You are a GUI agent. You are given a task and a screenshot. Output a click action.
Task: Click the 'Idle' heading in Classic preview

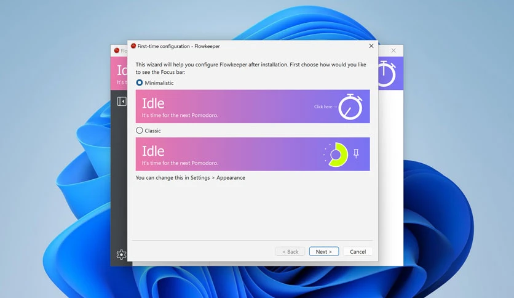[153, 151]
